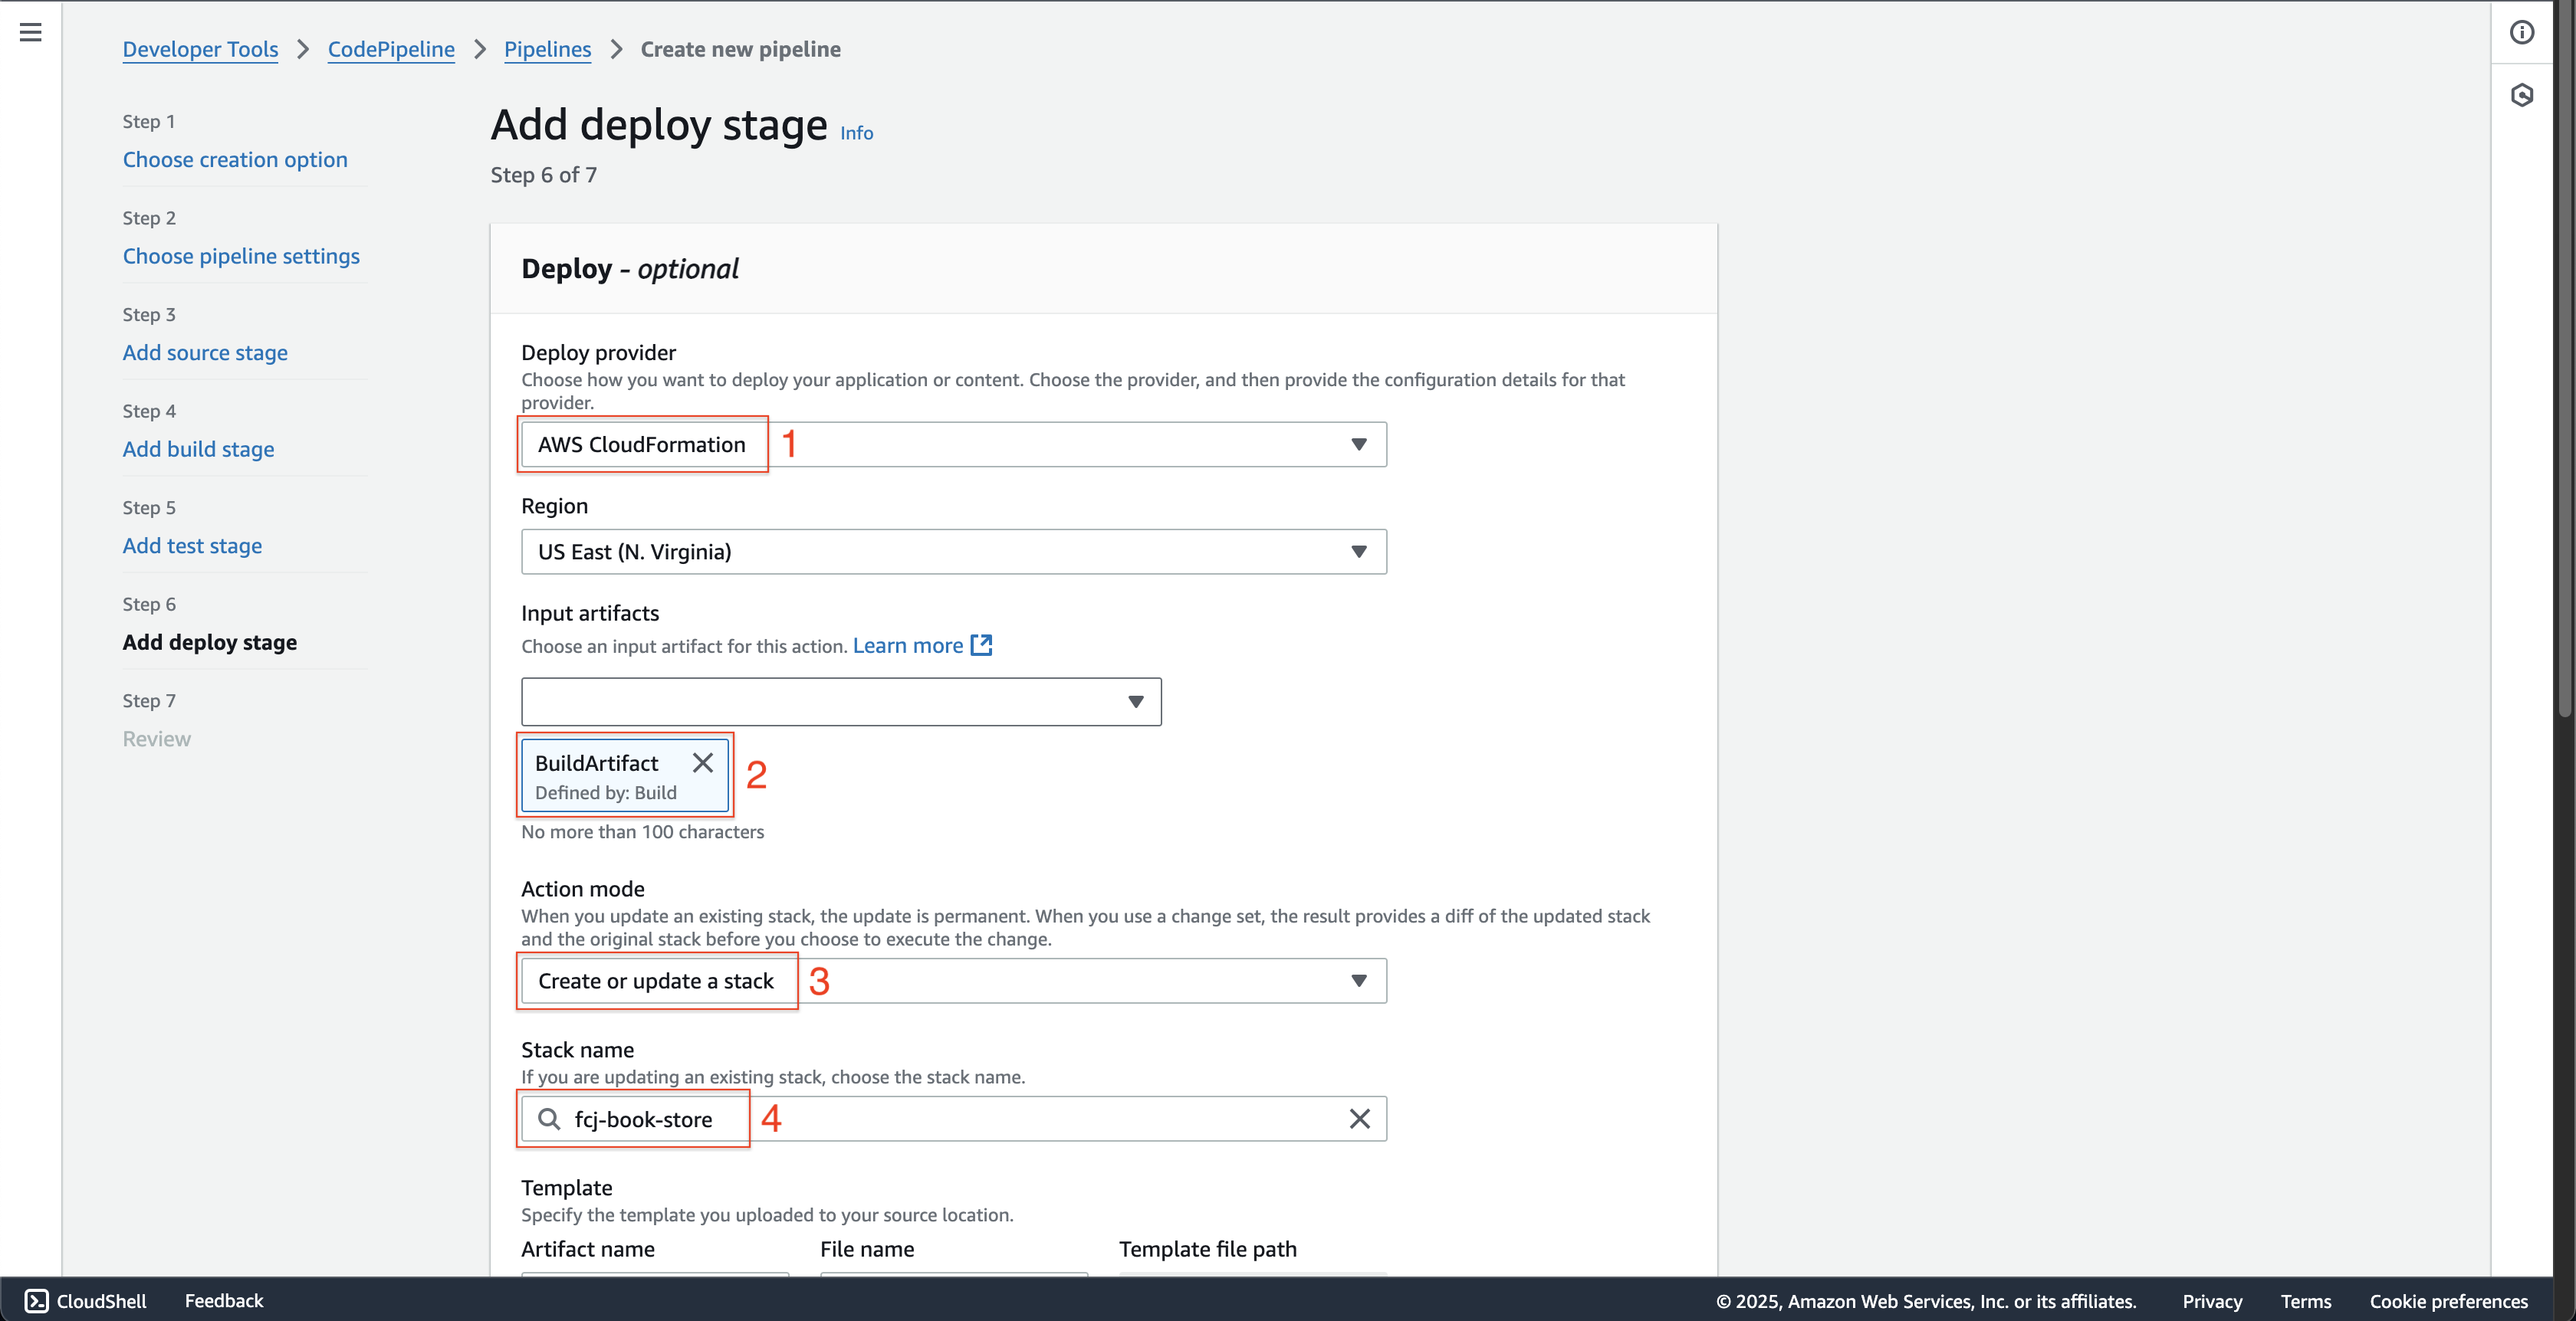Go to Pipelines breadcrumb
The width and height of the screenshot is (2576, 1321).
547,49
